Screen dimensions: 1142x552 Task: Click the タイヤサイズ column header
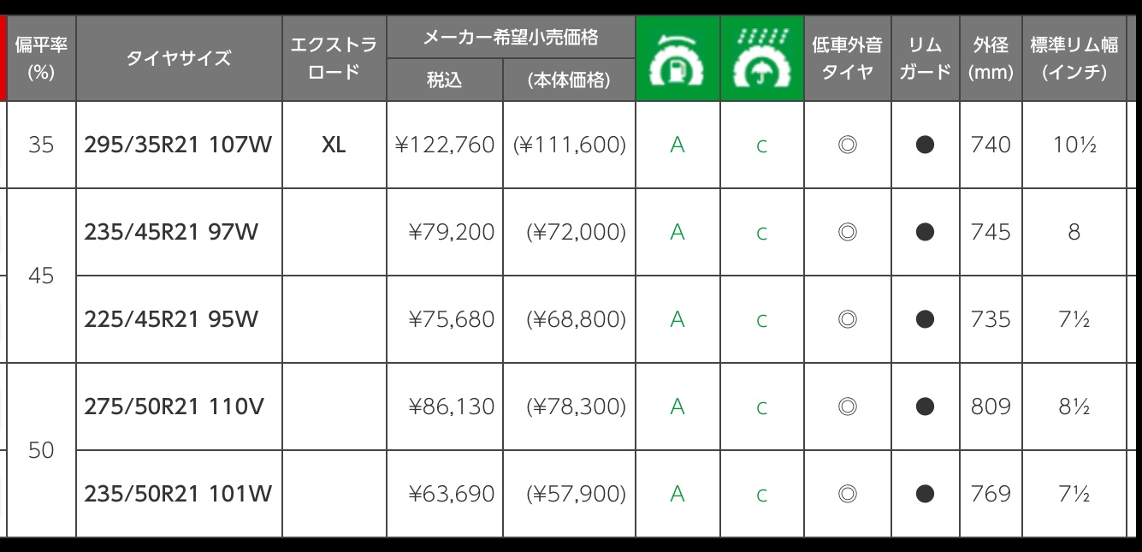click(179, 59)
